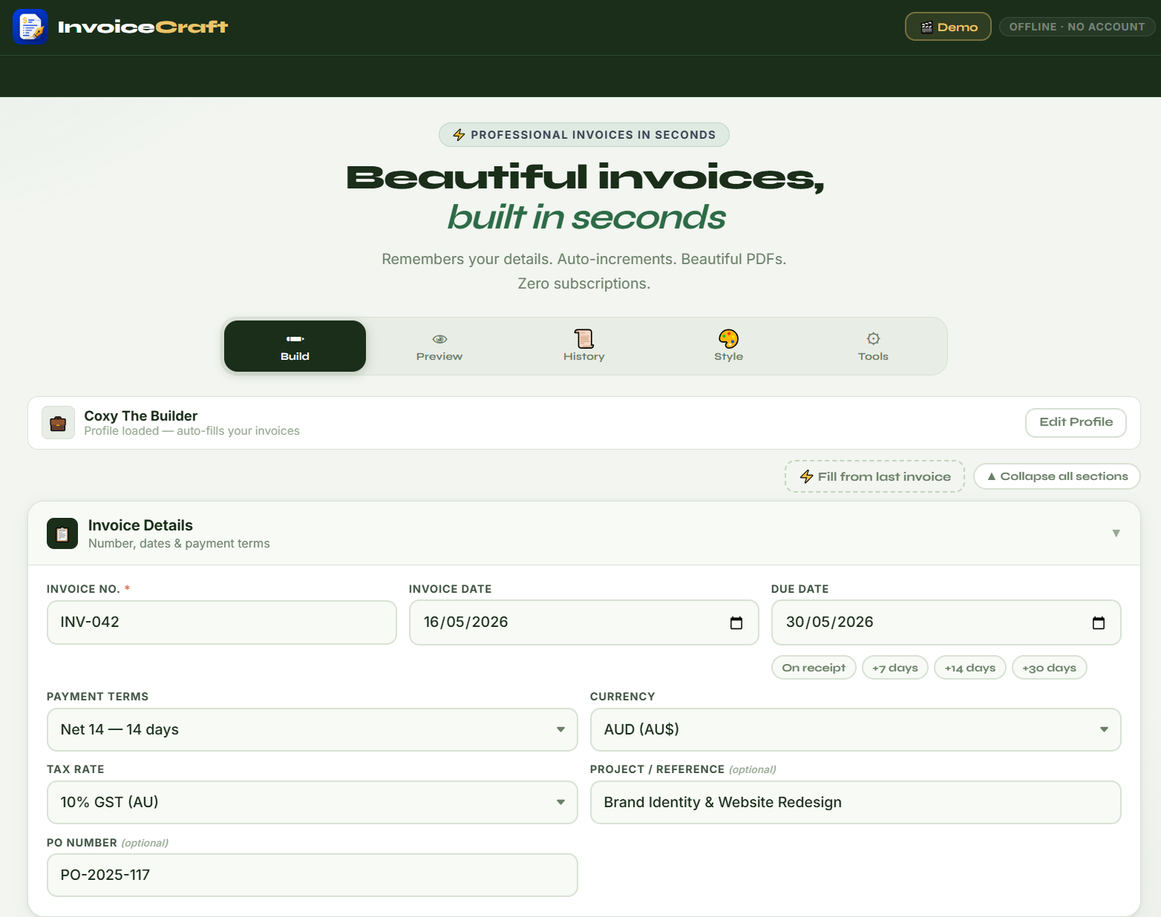
Task: Click the Coxy The Builder profile name
Action: (x=141, y=415)
